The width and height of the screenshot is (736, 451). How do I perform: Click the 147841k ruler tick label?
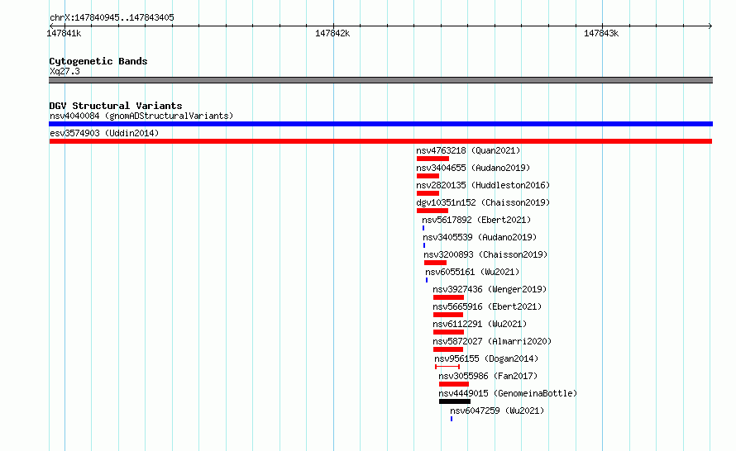coord(64,33)
